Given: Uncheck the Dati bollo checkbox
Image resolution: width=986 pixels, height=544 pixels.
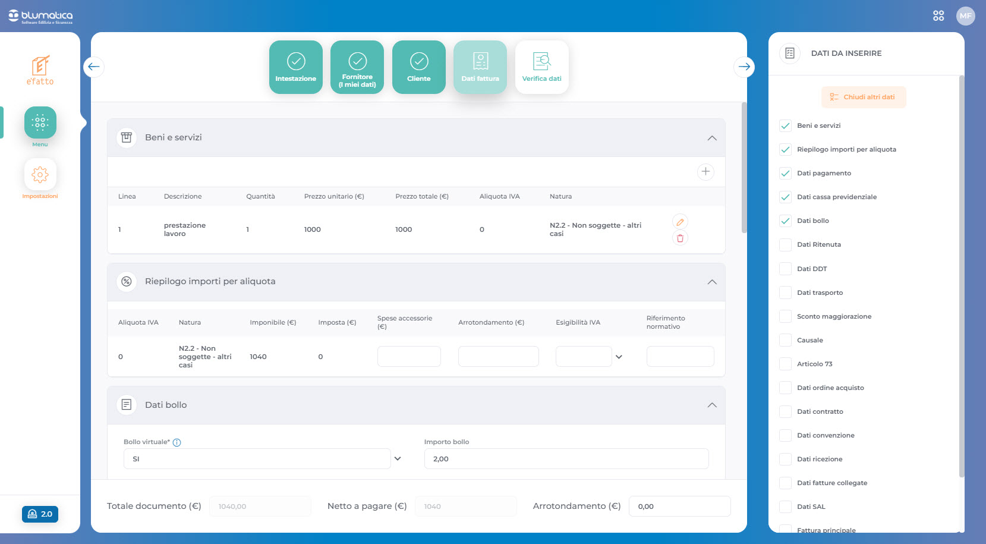Looking at the screenshot, I should 785,221.
